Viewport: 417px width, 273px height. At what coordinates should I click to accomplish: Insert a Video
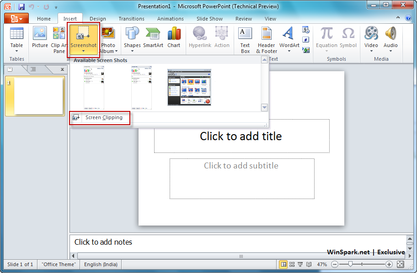point(371,40)
